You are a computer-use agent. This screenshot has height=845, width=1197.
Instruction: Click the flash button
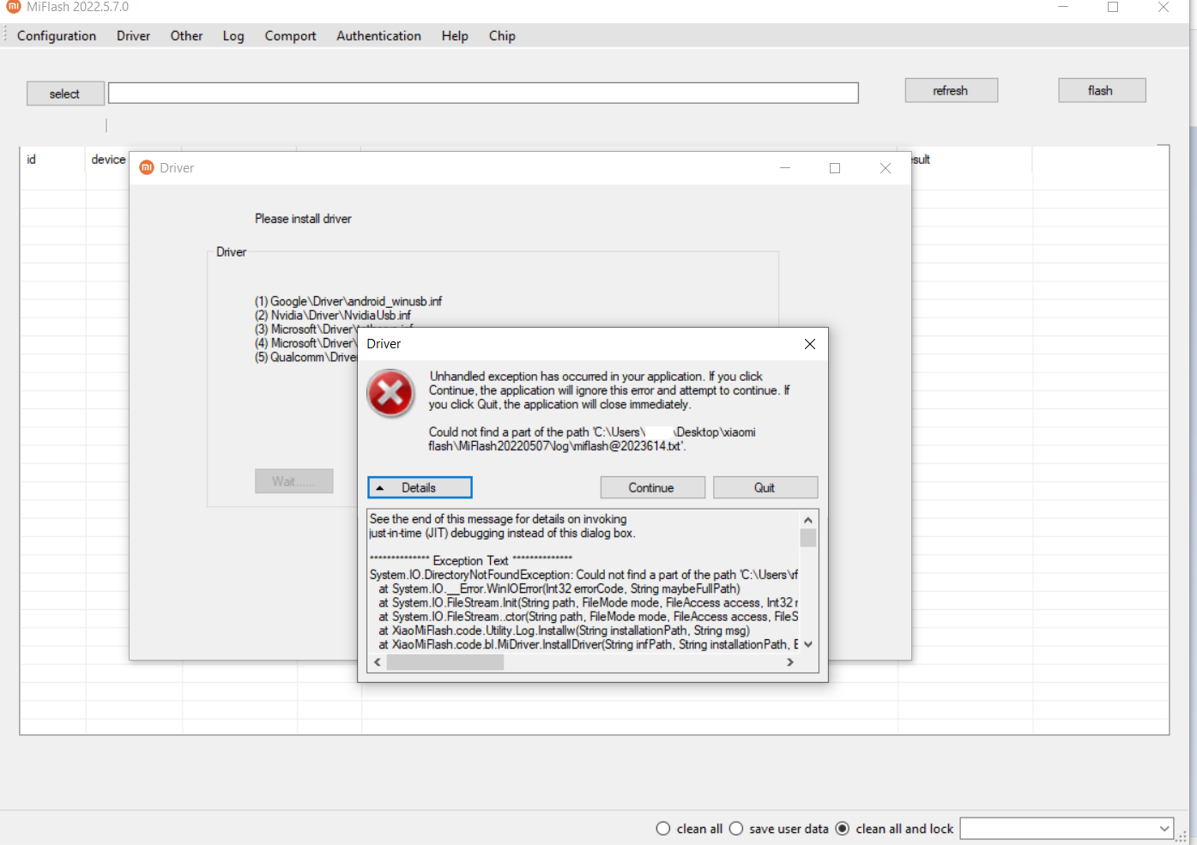[1102, 90]
